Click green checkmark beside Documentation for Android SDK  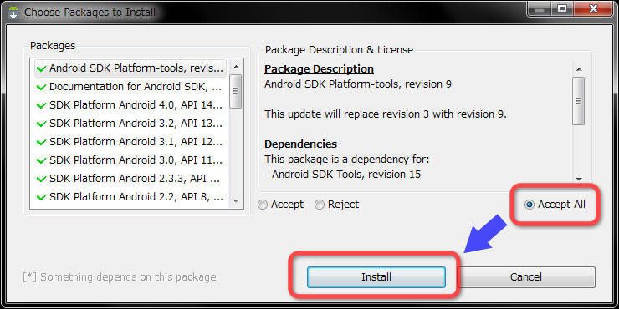[x=41, y=88]
